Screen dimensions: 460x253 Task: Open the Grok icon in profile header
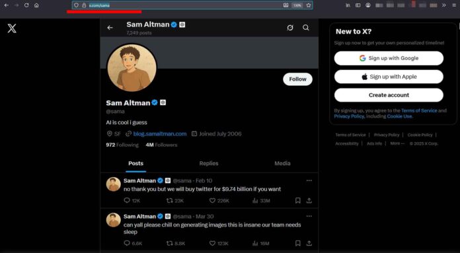tap(290, 28)
